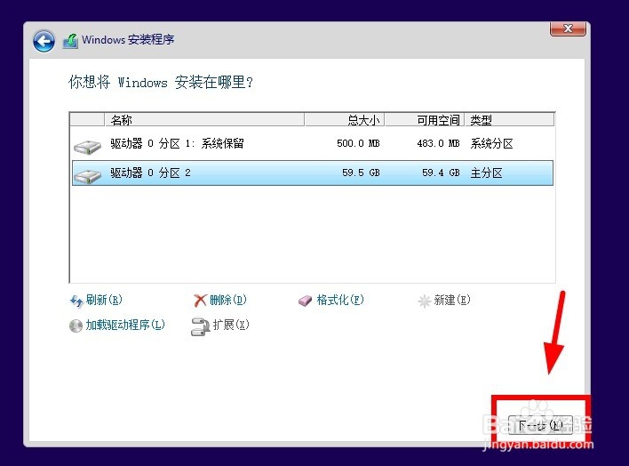This screenshot has height=466, width=629.
Task: Click the 系统分区 type cell
Action: [x=492, y=144]
